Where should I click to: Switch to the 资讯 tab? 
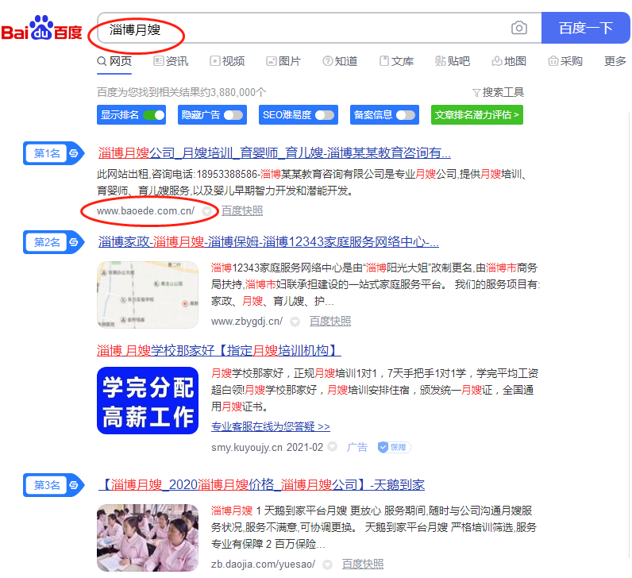[x=171, y=61]
